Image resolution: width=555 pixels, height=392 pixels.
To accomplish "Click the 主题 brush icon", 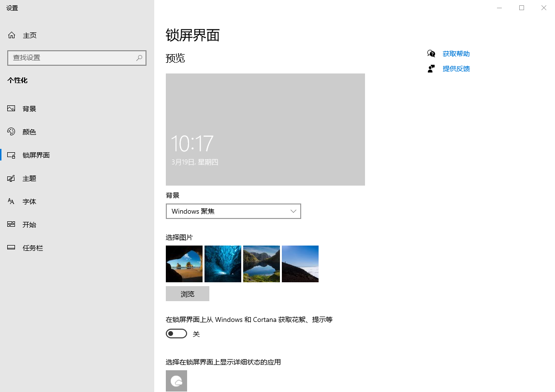I will click(x=11, y=178).
